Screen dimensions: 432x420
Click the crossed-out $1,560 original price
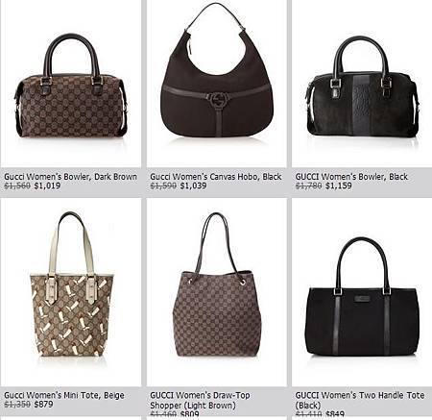(17, 185)
